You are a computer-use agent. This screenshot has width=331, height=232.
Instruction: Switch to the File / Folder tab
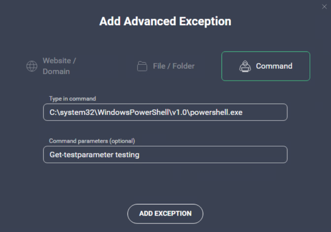(x=166, y=66)
